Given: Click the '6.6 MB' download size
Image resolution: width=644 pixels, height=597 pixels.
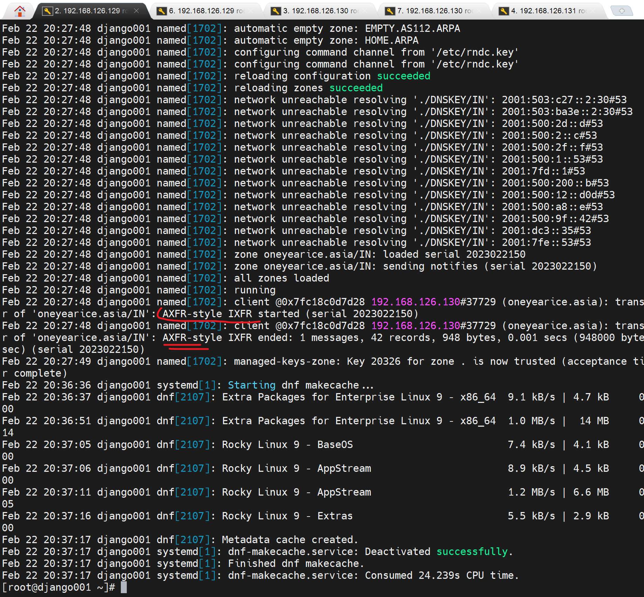Looking at the screenshot, I should coord(591,492).
